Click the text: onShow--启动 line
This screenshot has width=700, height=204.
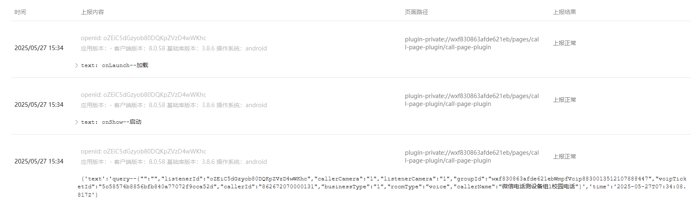111,122
